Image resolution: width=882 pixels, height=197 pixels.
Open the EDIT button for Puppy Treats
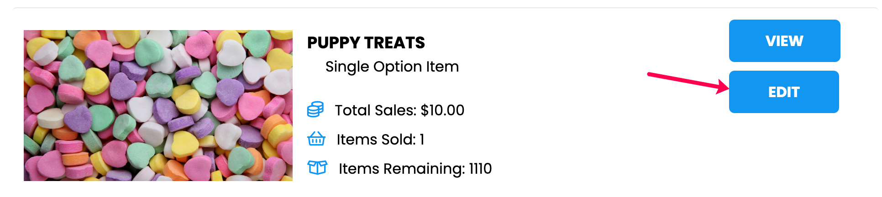(784, 92)
